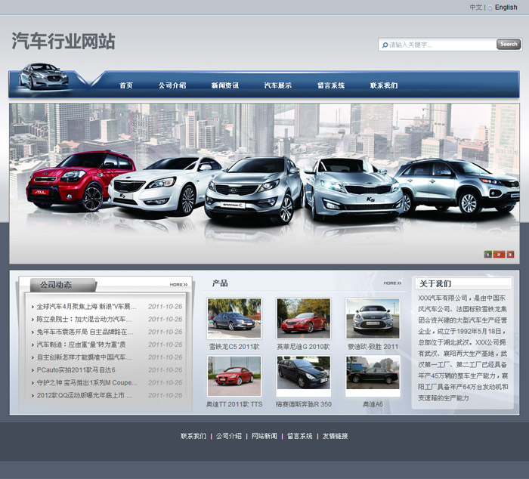Open 英菲尼迪G 2010款 caption link
Screen dimensions: 529x479
(x=303, y=347)
